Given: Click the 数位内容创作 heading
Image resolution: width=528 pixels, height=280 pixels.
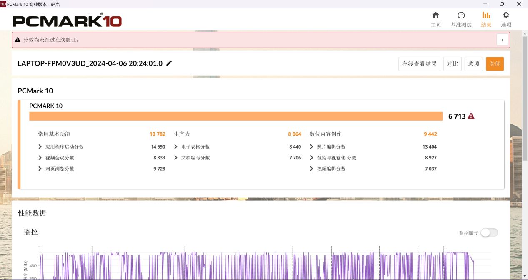Looking at the screenshot, I should [325, 134].
